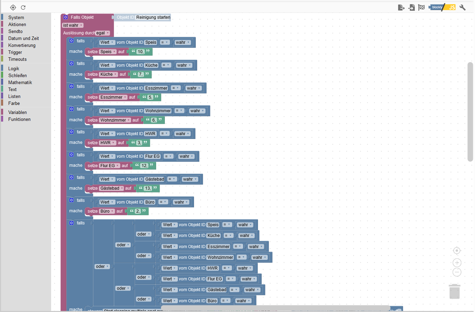Open the Trigger block category
476x312 pixels.
point(15,52)
